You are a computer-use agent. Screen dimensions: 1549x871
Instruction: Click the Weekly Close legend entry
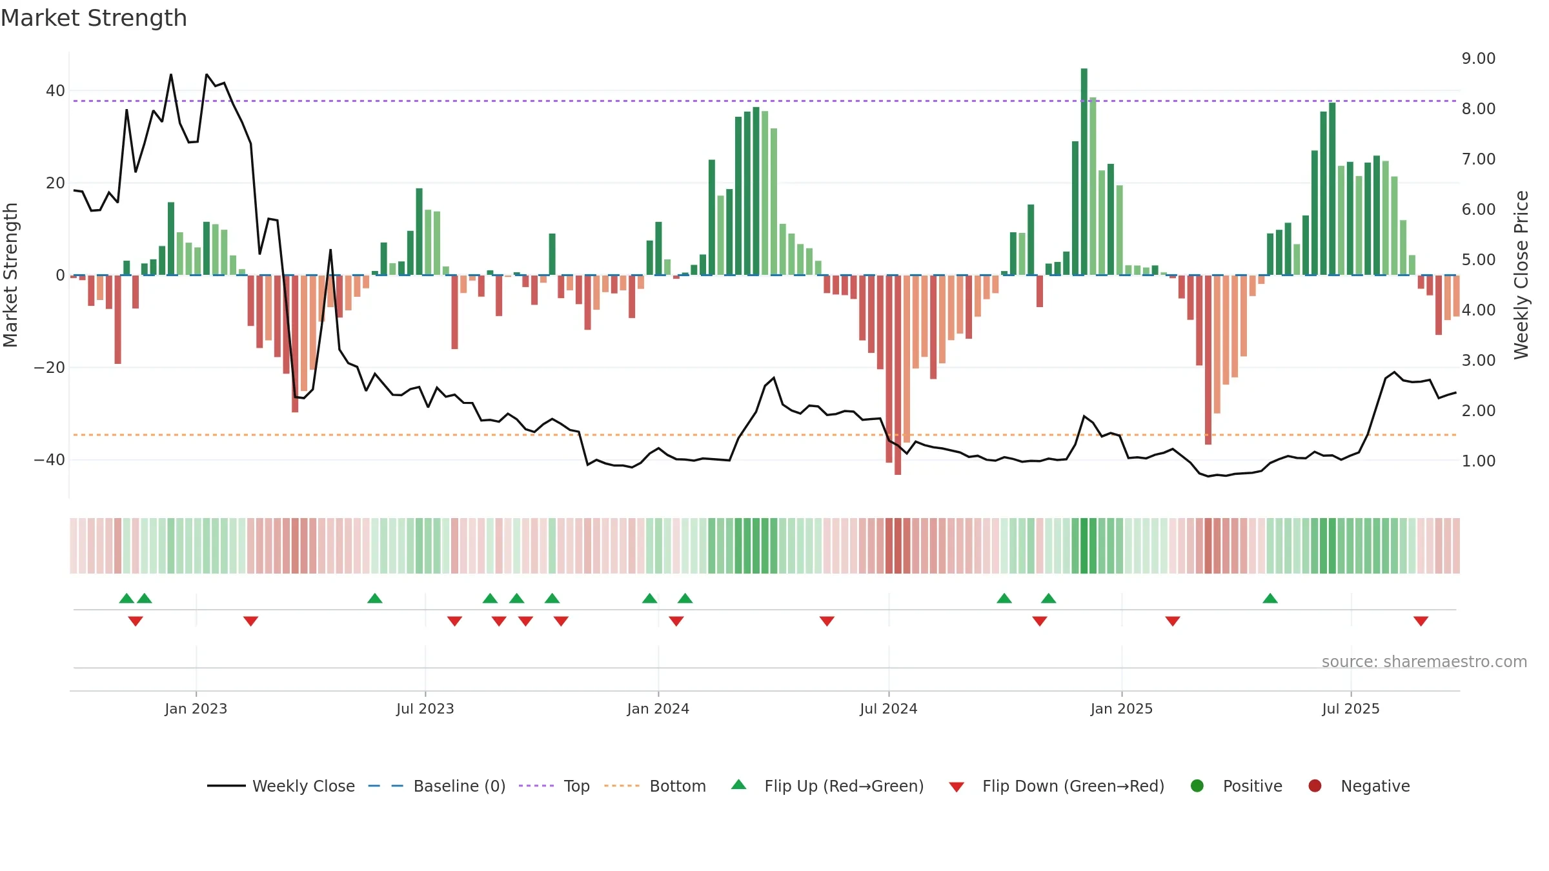(x=281, y=786)
